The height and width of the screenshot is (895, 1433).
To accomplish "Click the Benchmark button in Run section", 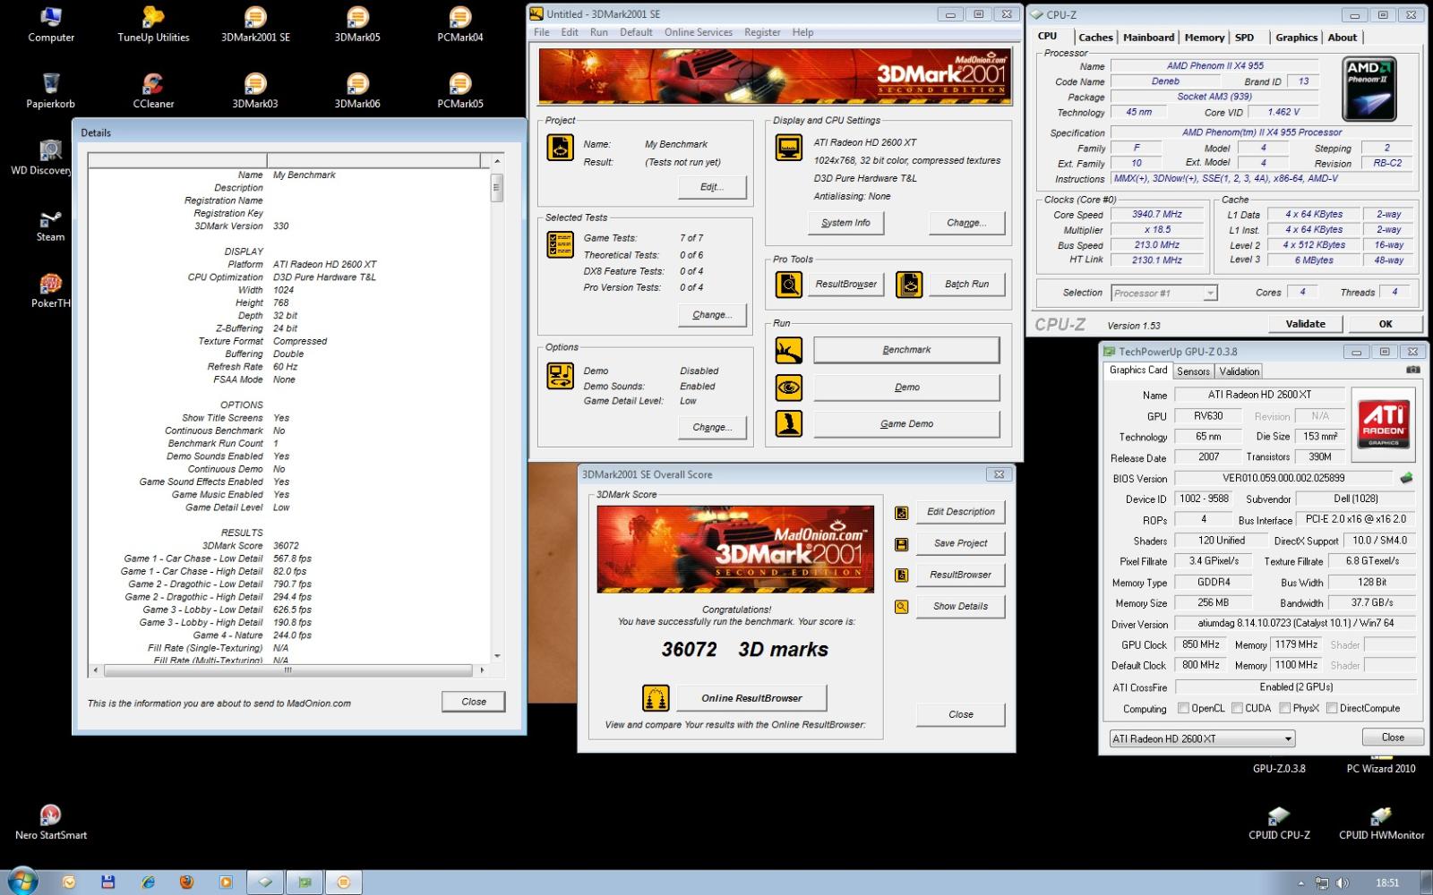I will coord(906,350).
